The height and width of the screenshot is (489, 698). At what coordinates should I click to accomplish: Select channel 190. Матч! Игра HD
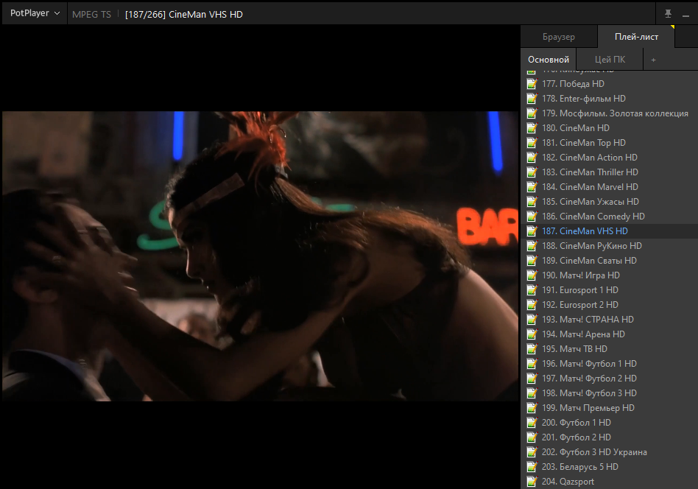pos(609,275)
